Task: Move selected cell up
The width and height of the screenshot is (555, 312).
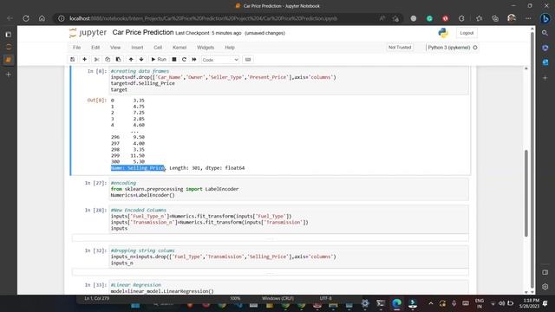Action: (131, 60)
